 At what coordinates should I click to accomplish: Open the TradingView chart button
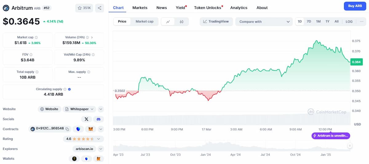[216, 21]
